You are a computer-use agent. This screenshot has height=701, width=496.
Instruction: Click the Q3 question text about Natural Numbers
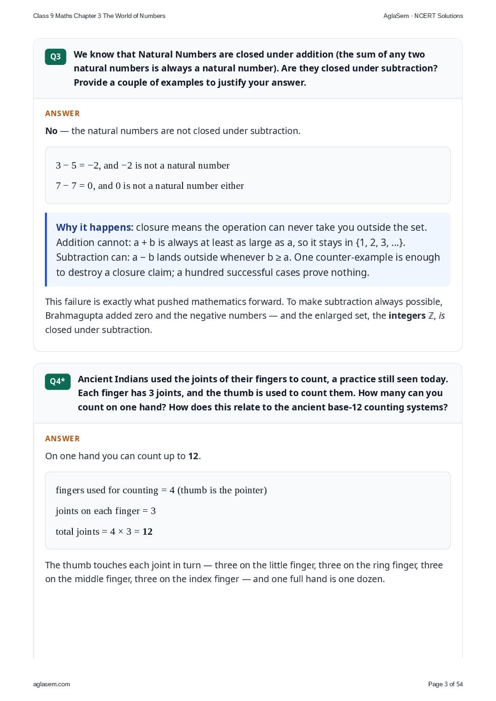coord(255,68)
